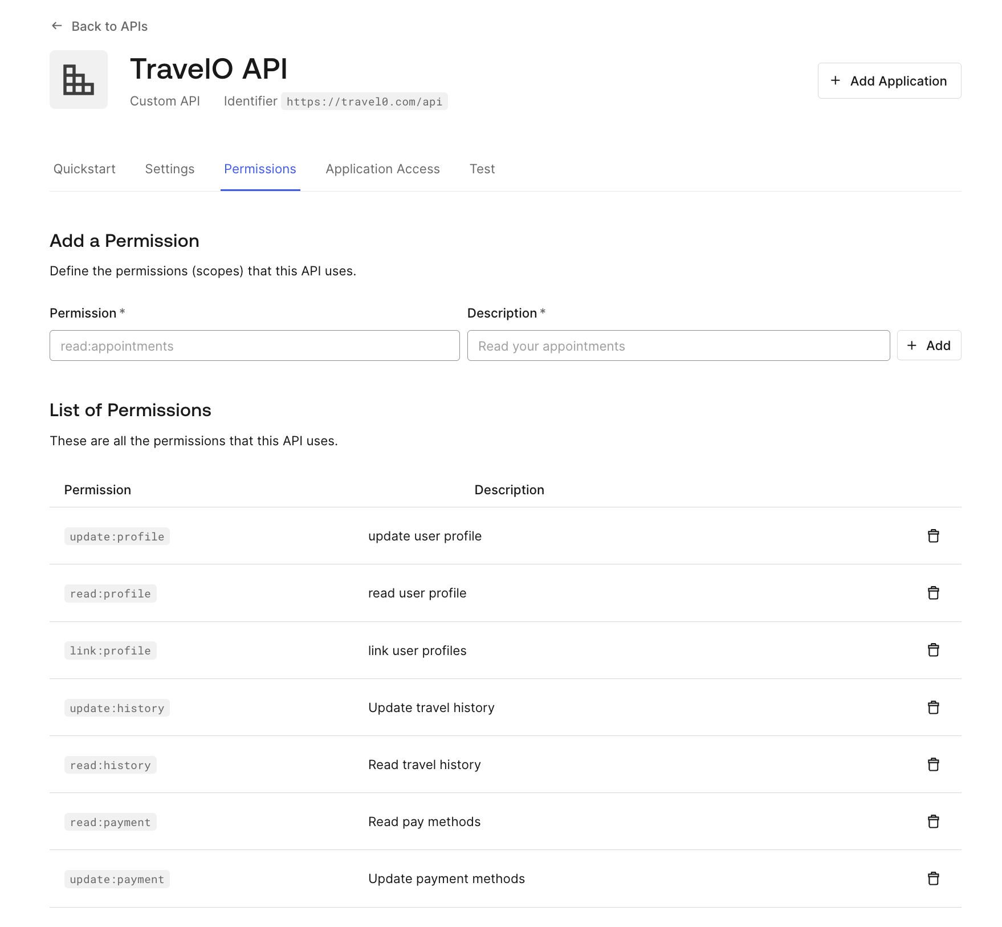Screen dimensions: 1002x927
Task: Delete the link:profile permission
Action: (x=933, y=650)
